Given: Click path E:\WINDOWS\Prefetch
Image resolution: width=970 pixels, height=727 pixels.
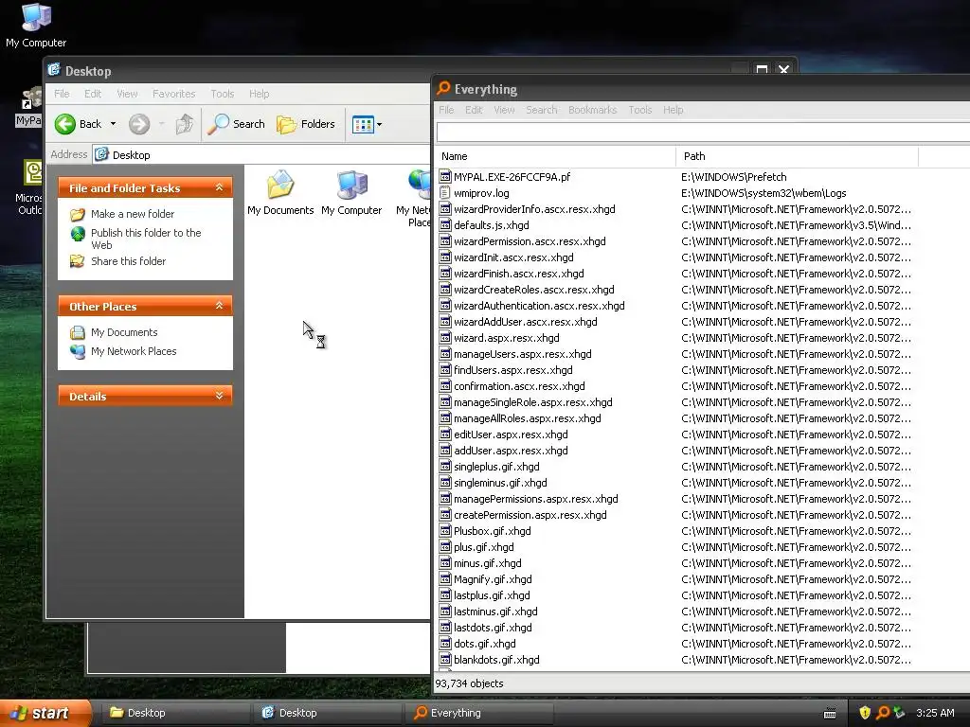Looking at the screenshot, I should (x=734, y=177).
